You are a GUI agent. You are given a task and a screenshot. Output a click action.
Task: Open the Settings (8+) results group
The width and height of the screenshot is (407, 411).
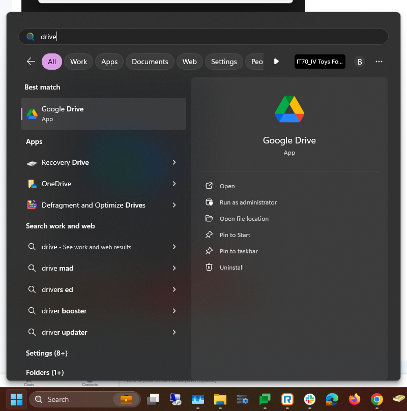[47, 353]
